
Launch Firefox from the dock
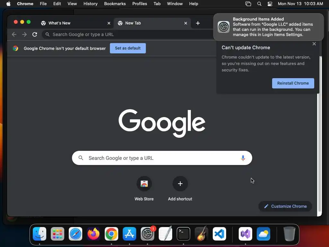coord(93,234)
